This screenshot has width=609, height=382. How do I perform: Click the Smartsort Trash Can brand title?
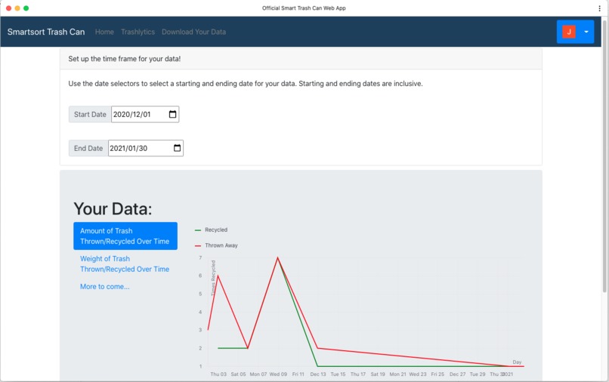(46, 32)
